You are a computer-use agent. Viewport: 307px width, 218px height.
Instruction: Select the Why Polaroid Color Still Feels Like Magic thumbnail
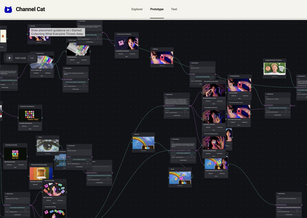coord(41,173)
